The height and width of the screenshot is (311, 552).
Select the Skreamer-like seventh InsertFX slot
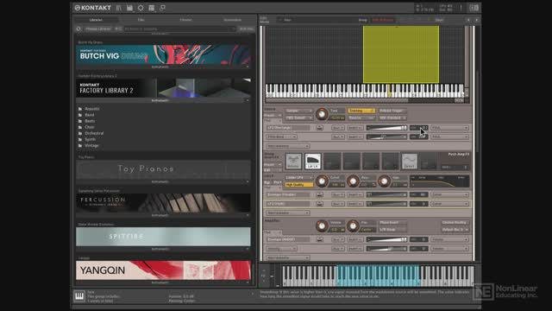point(410,162)
